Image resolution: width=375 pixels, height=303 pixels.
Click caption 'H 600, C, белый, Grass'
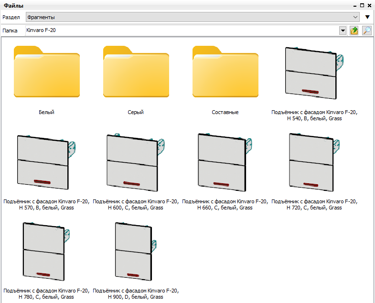click(136, 208)
